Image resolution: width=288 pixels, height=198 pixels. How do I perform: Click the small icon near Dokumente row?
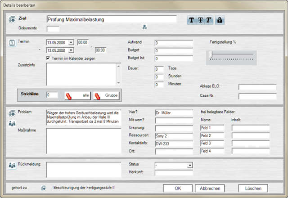tap(144, 28)
